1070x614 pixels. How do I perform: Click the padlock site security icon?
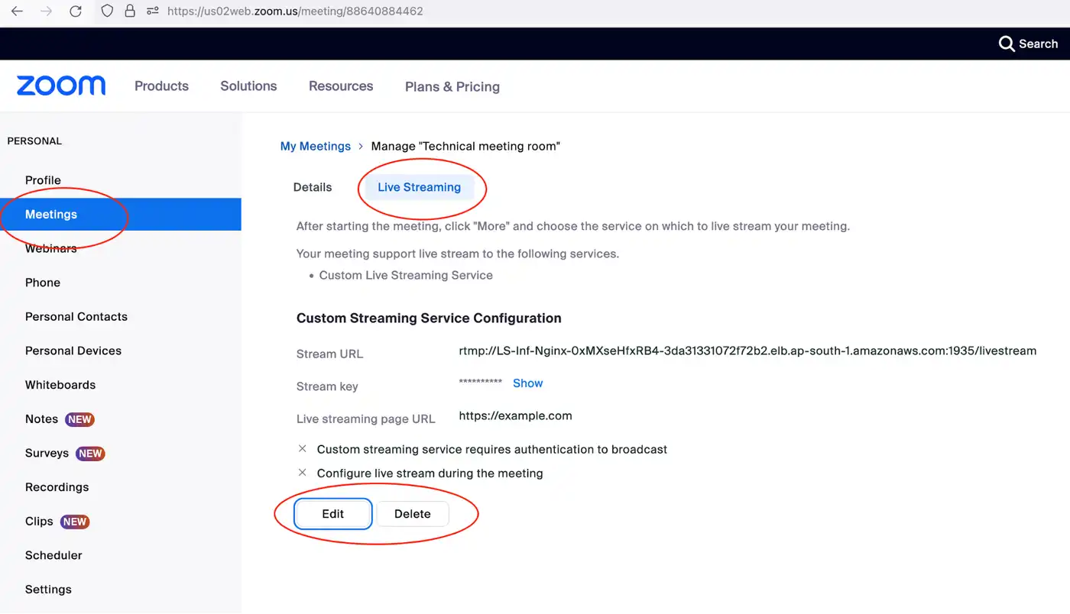(x=129, y=11)
